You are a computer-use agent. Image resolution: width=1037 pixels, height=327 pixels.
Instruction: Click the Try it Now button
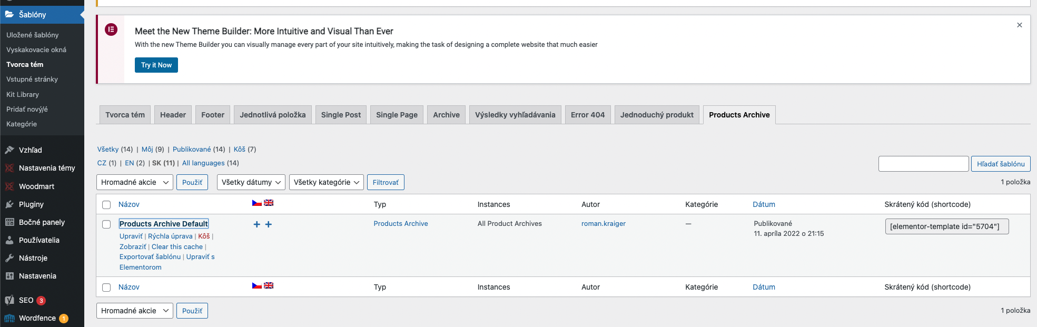point(156,65)
